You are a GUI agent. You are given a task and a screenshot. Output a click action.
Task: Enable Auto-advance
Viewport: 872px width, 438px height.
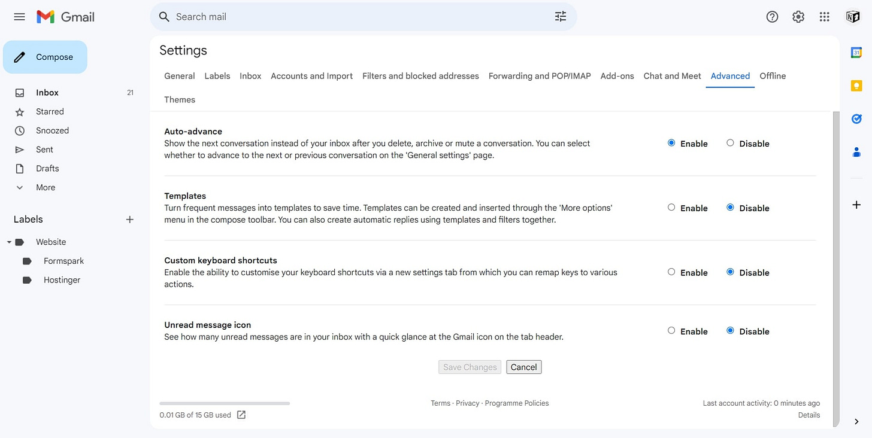671,142
